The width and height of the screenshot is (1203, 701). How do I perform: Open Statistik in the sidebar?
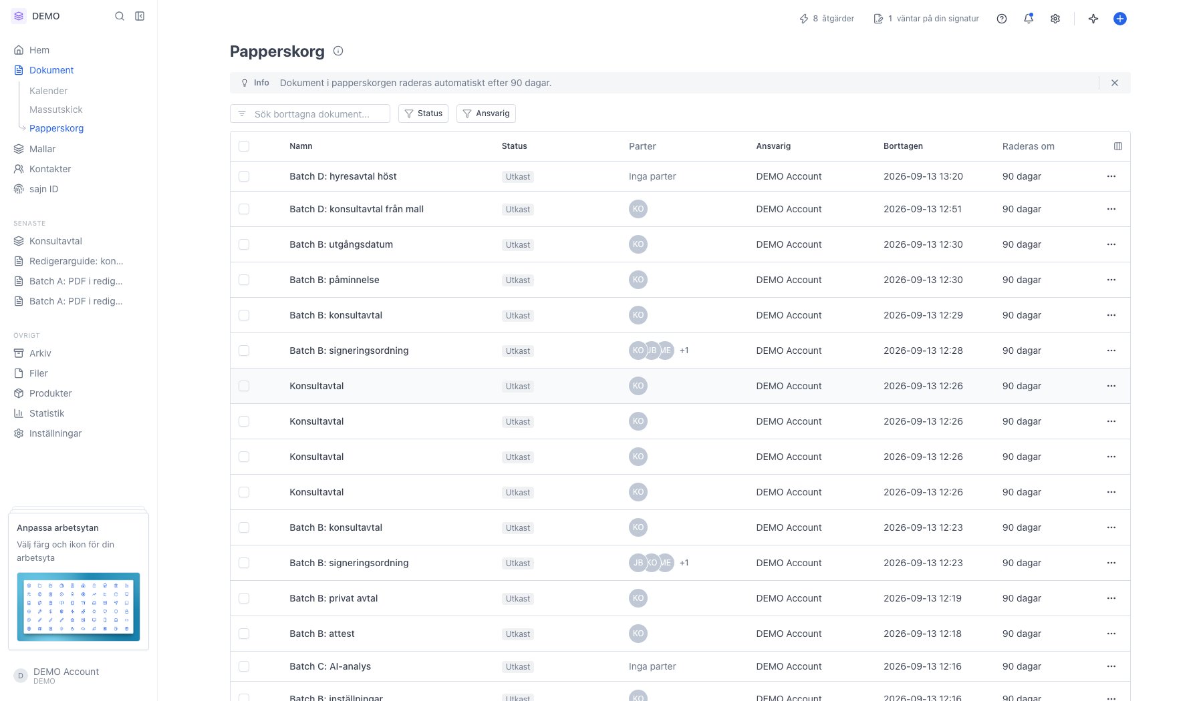click(x=39, y=413)
